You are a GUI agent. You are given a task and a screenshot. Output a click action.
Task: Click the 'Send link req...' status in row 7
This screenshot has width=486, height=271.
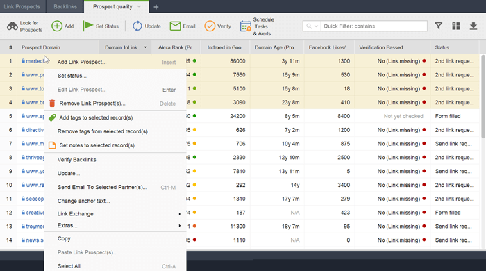453,144
